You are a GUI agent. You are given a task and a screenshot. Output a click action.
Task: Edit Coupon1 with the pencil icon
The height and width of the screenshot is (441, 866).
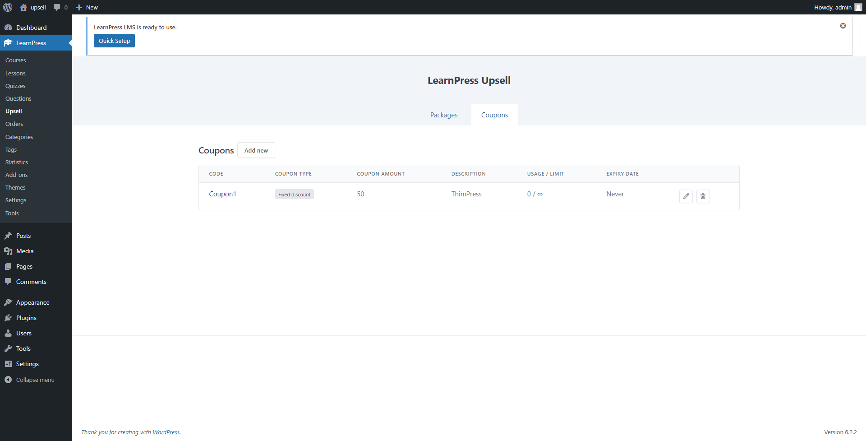686,196
